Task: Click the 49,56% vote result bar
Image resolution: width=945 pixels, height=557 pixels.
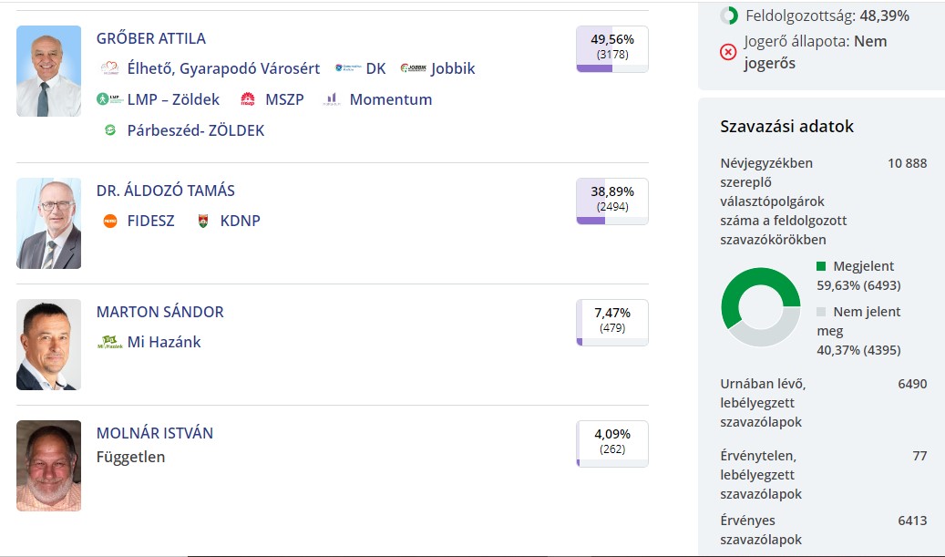Action: click(611, 49)
